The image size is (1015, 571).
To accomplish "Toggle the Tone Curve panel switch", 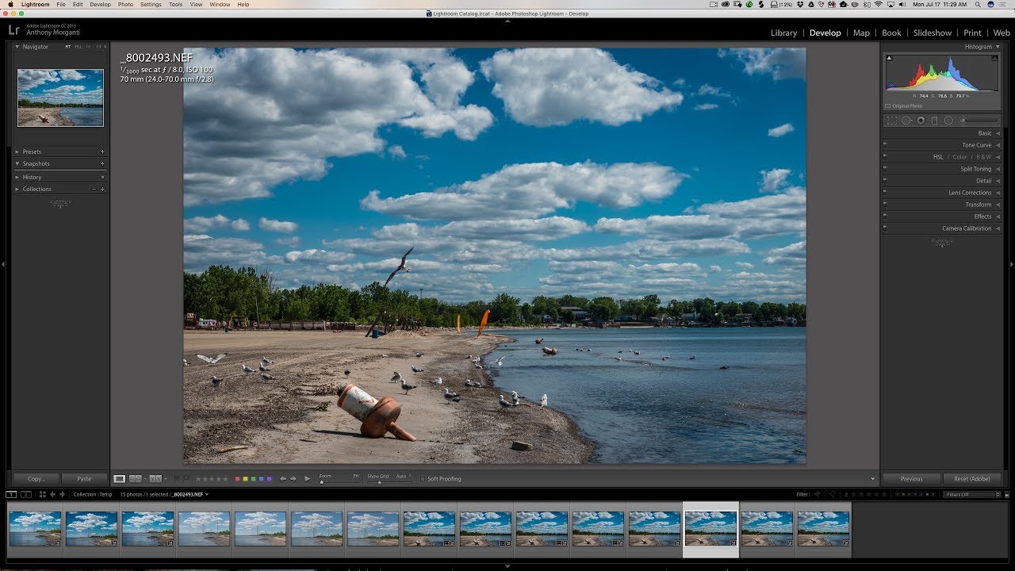I will [885, 145].
